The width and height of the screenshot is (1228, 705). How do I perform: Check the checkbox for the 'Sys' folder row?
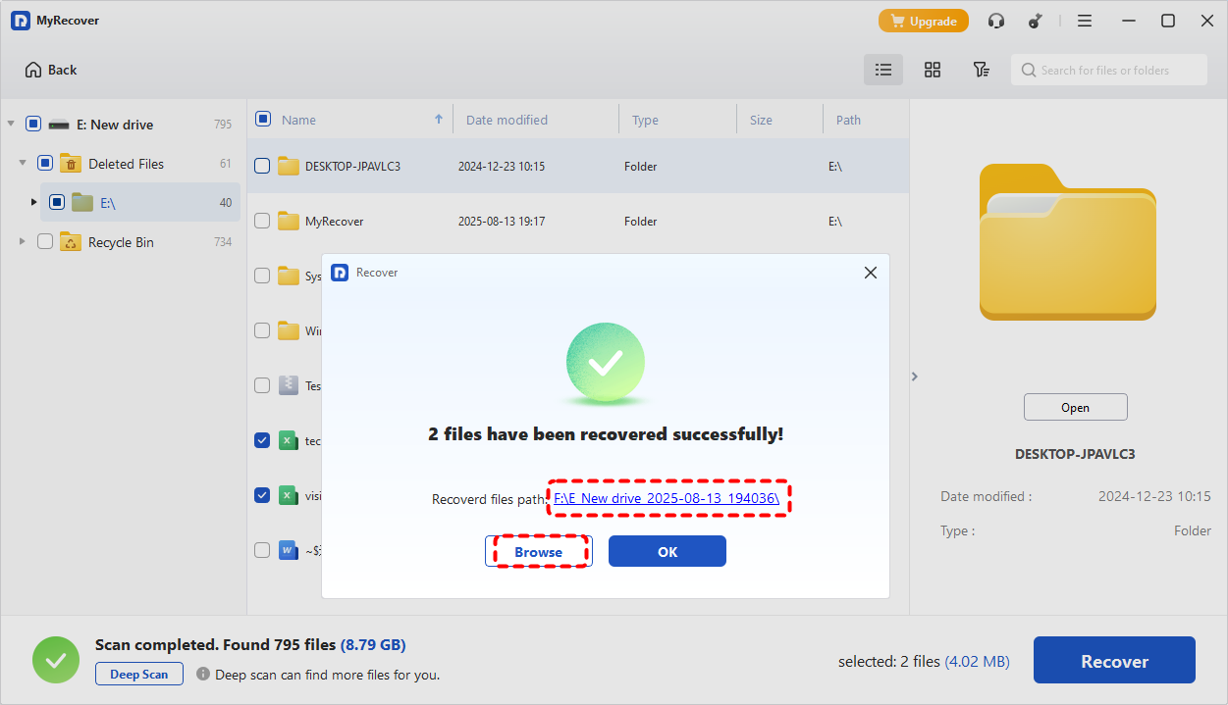pos(262,276)
